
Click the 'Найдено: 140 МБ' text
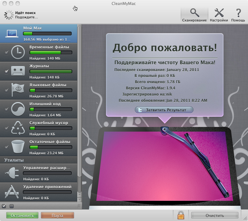tap(45, 58)
